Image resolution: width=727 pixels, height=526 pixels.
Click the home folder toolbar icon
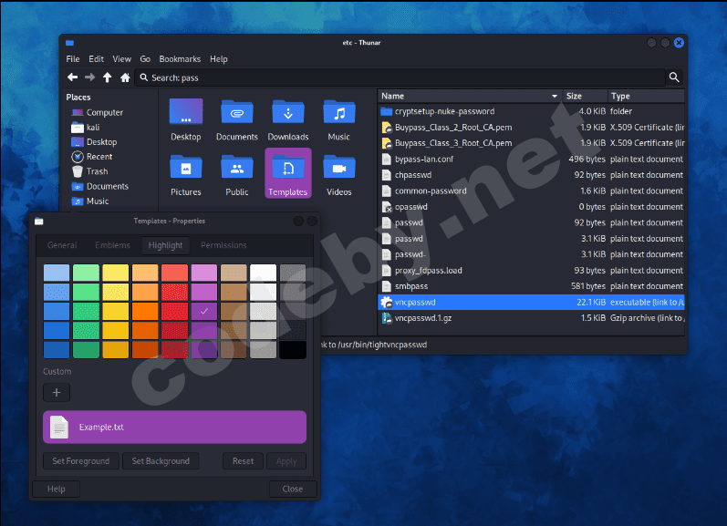(x=125, y=77)
